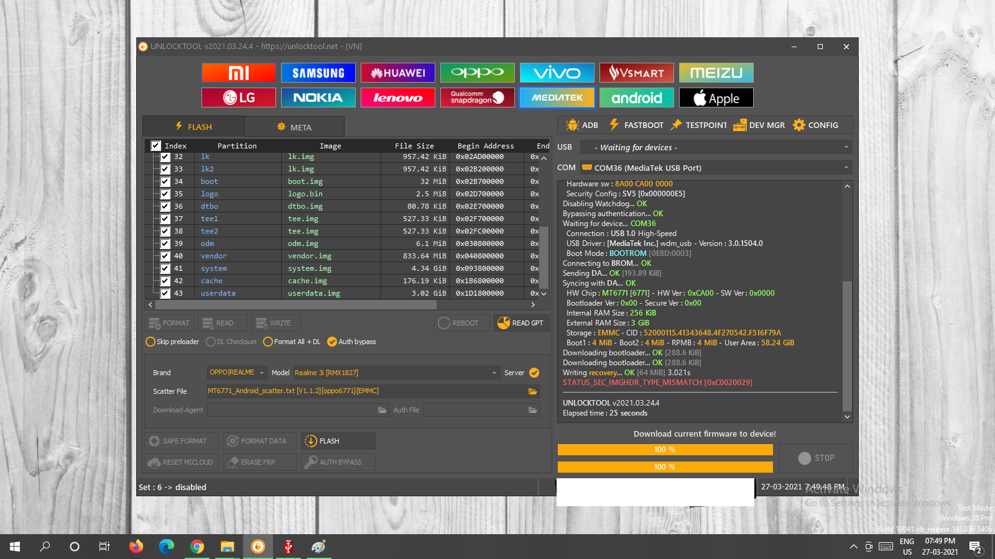
Task: Click the FLASH action button
Action: (x=338, y=441)
